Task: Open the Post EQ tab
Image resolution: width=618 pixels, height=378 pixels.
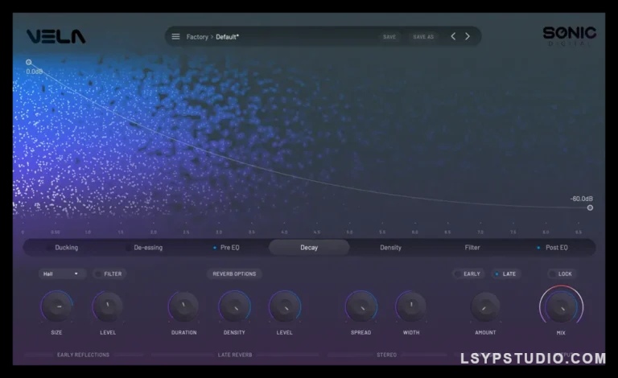Action: tap(556, 248)
